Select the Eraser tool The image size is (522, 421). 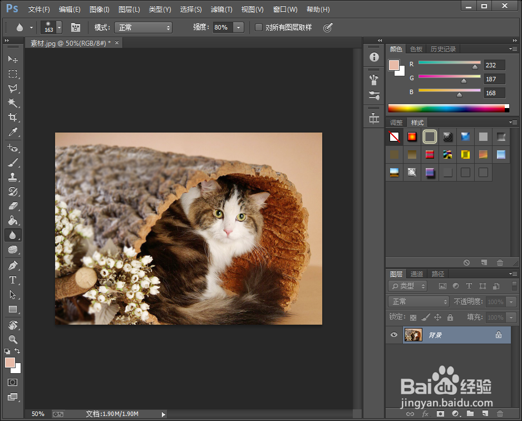coord(13,206)
